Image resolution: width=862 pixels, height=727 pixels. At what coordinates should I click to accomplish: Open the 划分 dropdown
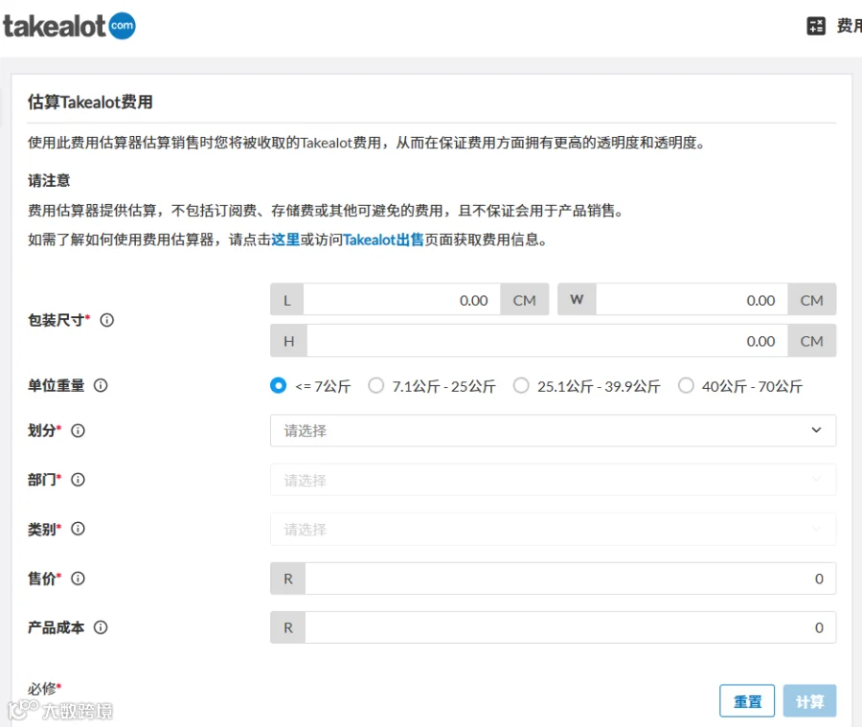pos(553,431)
